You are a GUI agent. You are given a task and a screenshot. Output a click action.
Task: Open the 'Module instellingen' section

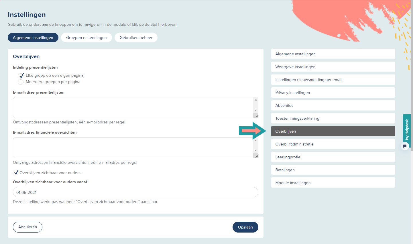click(333, 182)
